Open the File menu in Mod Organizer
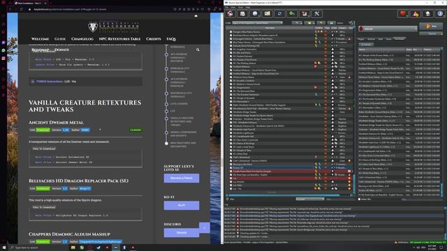 coord(227,7)
